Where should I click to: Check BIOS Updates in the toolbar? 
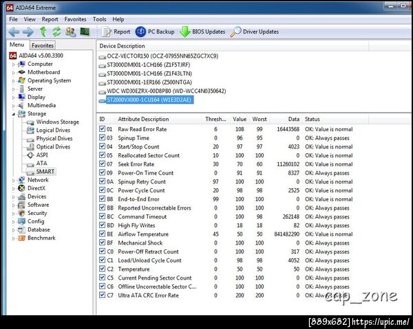tap(202, 32)
